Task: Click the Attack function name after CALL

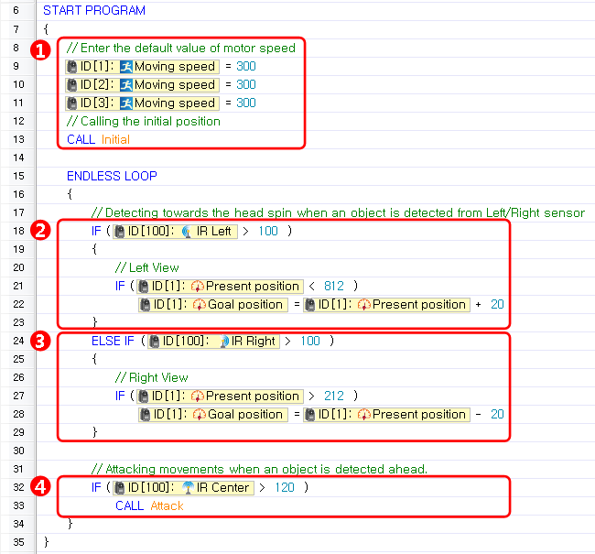Action: coord(167,505)
